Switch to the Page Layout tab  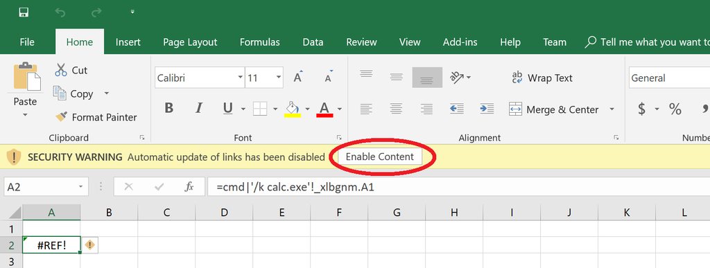(x=190, y=42)
